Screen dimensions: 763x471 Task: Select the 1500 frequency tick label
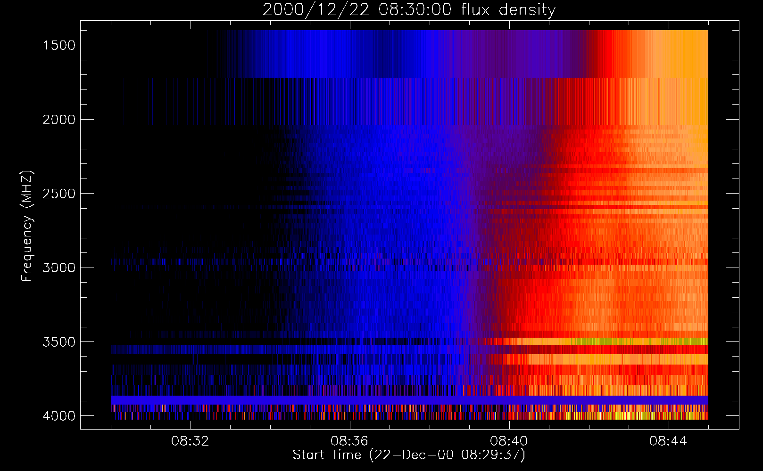59,45
